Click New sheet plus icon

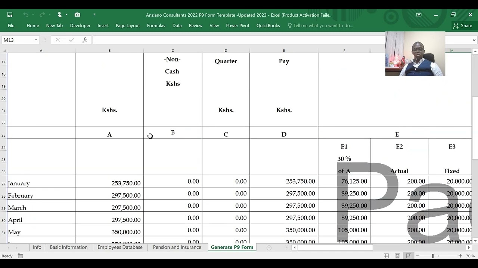269,248
